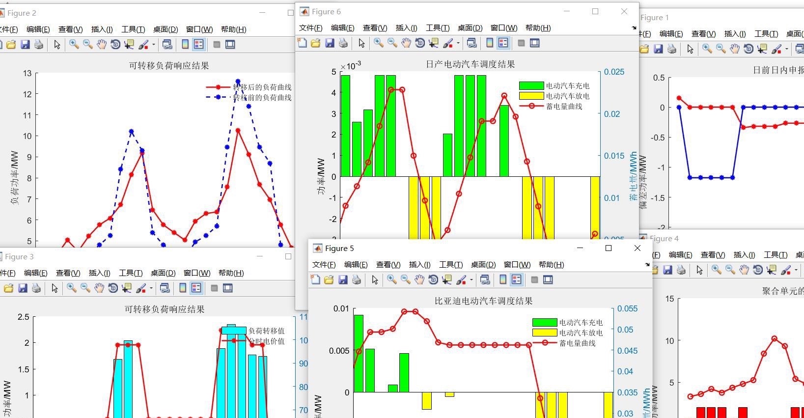
Task: Toggle Pan hand tool in Figure 6
Action: 406,43
